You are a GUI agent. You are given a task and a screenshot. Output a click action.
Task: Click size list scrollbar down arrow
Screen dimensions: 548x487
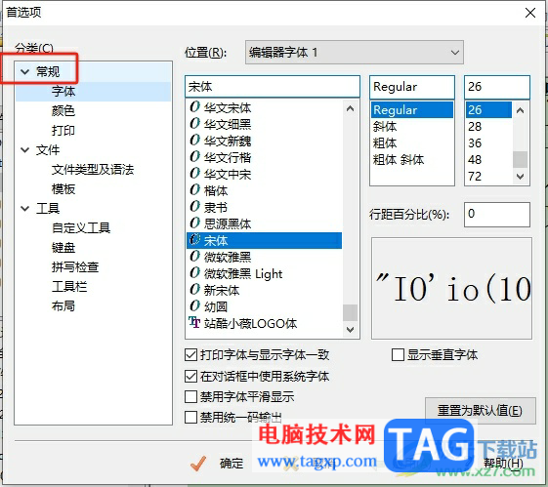(520, 177)
